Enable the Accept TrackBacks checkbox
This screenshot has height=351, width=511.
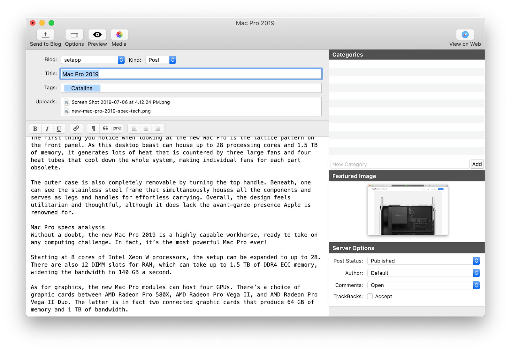click(370, 296)
